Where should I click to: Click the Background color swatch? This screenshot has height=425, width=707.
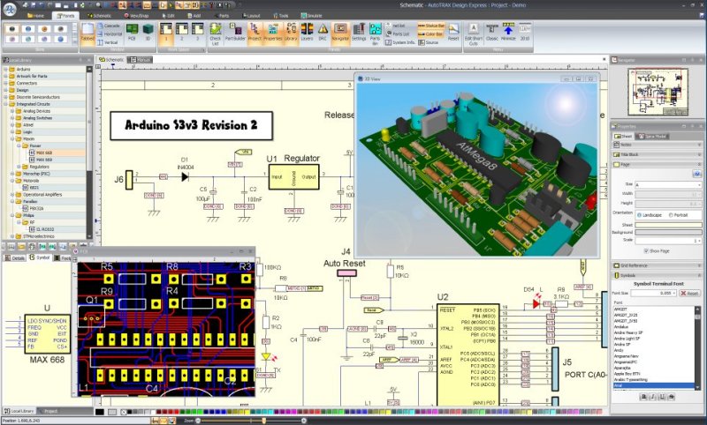point(668,233)
